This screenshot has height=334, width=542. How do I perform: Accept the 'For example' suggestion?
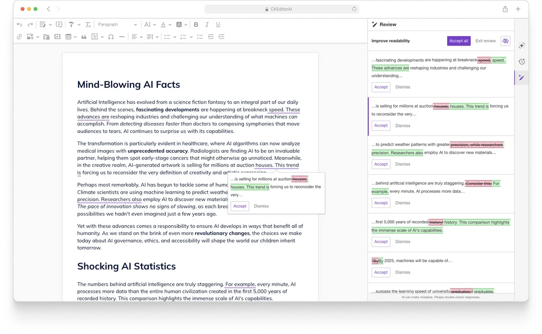coord(381,203)
